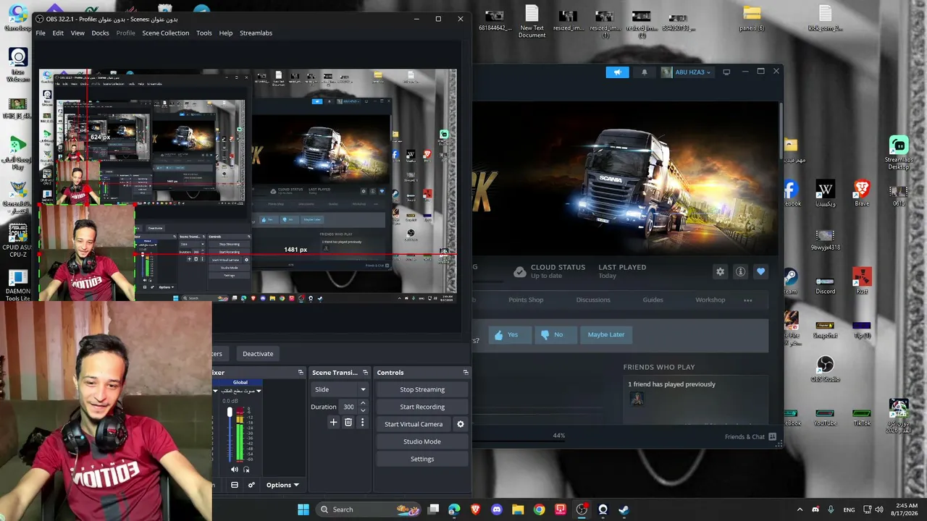Open the Help menu in OBS
The image size is (927, 521).
[226, 33]
